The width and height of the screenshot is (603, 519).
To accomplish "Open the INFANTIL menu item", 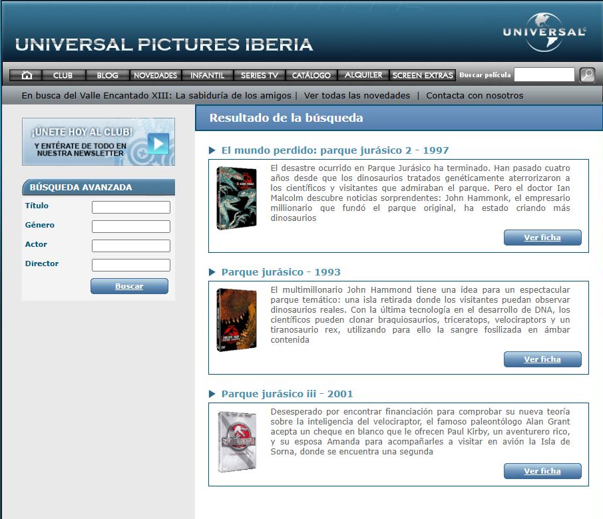I will (207, 75).
